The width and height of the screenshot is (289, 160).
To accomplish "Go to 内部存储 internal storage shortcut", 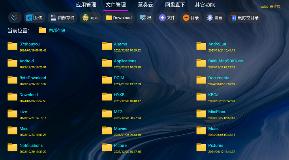I will point(62,18).
